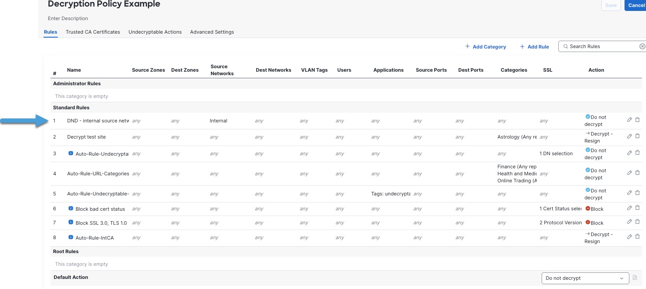The width and height of the screenshot is (646, 289).
Task: Click the edit pencil for rule 1
Action: pyautogui.click(x=629, y=120)
